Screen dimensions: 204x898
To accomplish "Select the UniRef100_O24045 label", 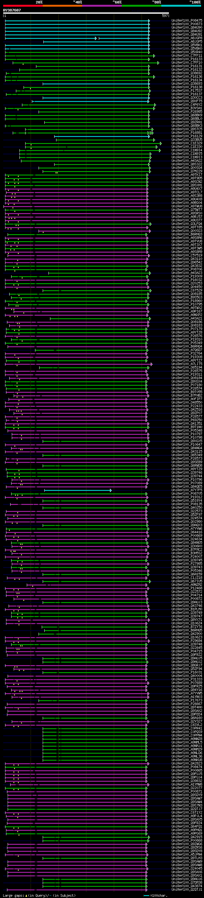I will point(187,869).
